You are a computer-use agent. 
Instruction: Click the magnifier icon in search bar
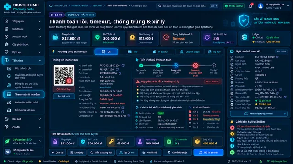coord(160,6)
